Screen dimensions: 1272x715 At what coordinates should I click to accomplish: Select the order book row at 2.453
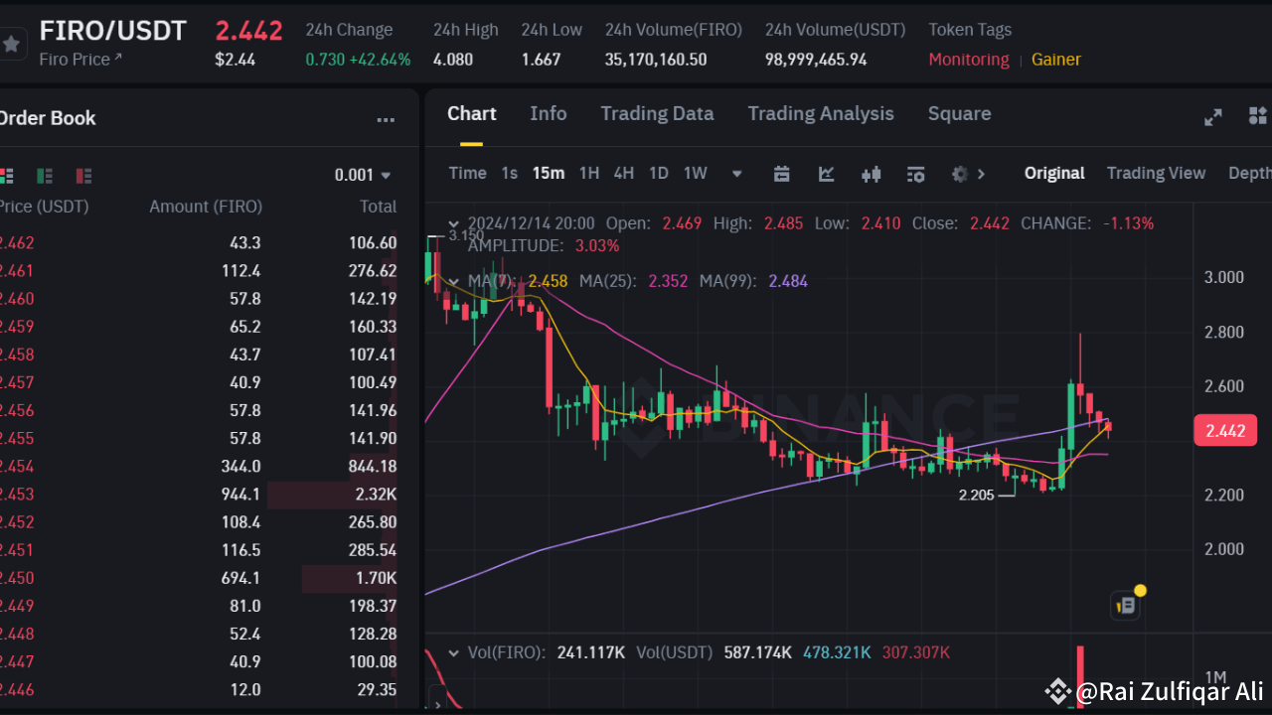pos(199,494)
